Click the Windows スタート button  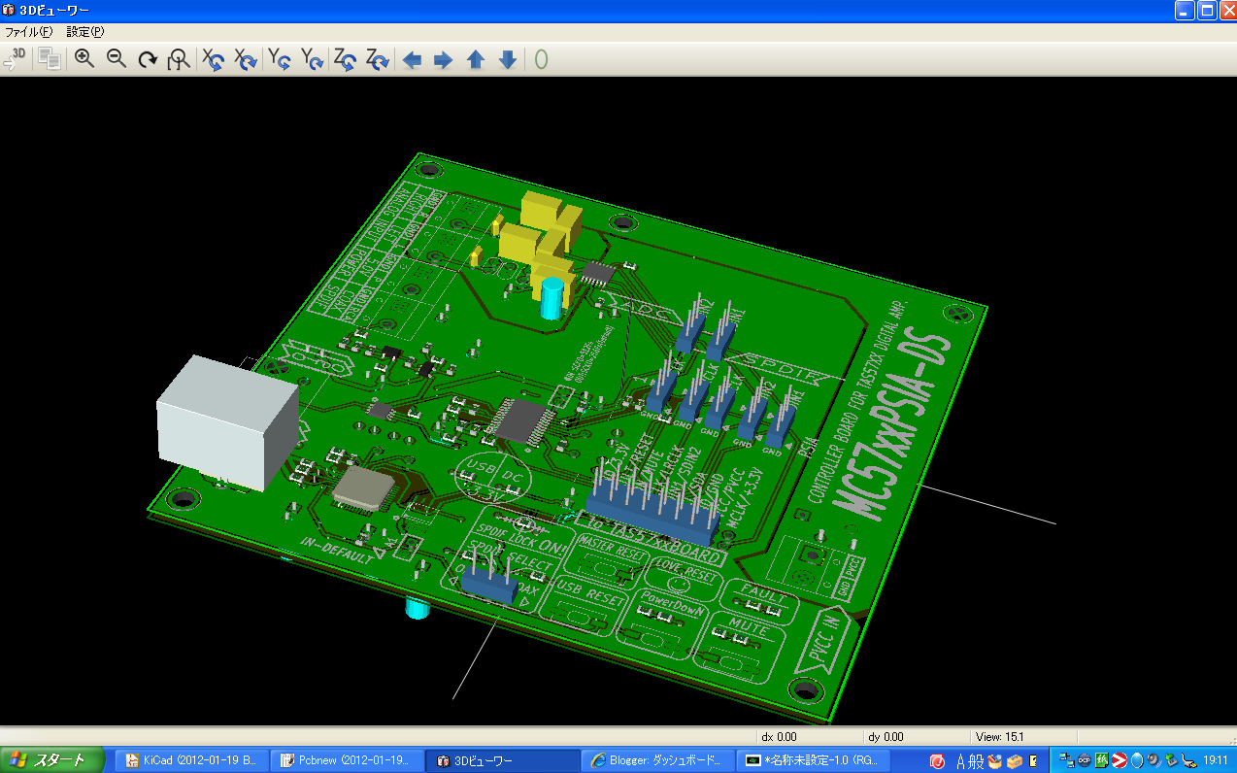tap(51, 760)
